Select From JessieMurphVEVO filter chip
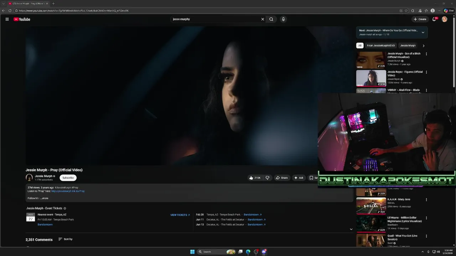Viewport: 456px width, 256px height. pos(381,46)
